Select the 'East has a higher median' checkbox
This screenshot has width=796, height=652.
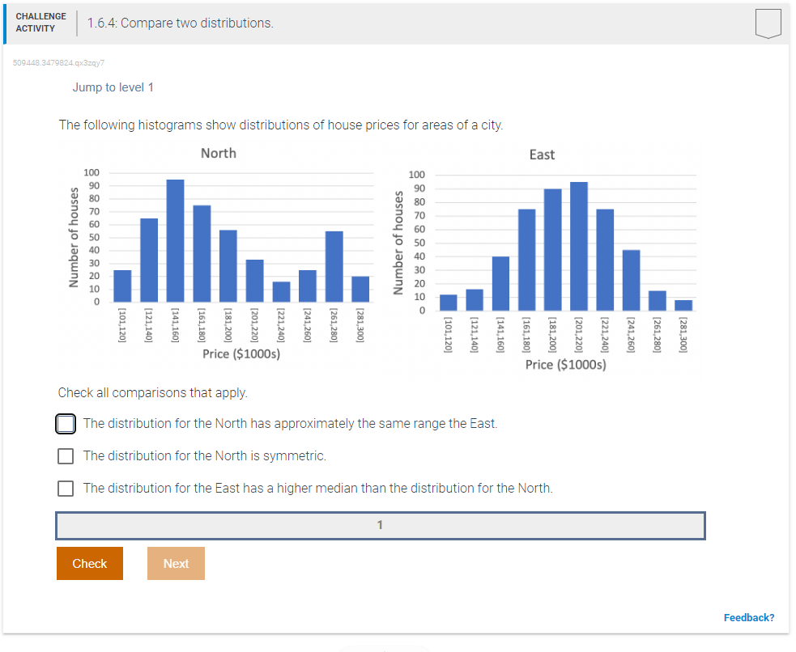point(65,488)
